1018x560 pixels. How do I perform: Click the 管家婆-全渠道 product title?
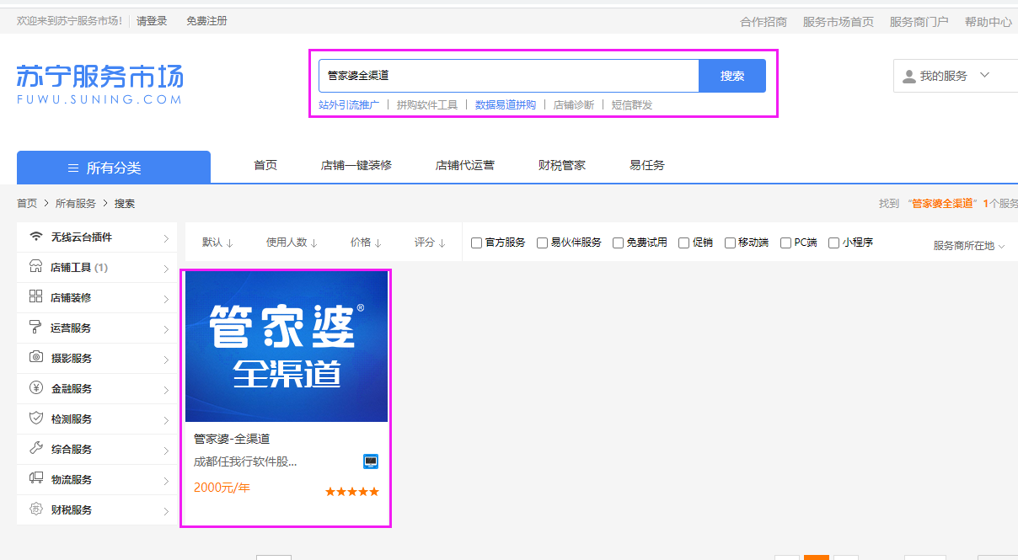point(232,439)
